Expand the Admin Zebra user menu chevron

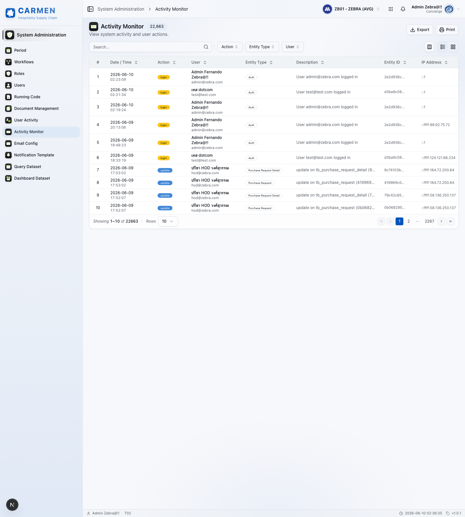point(458,9)
